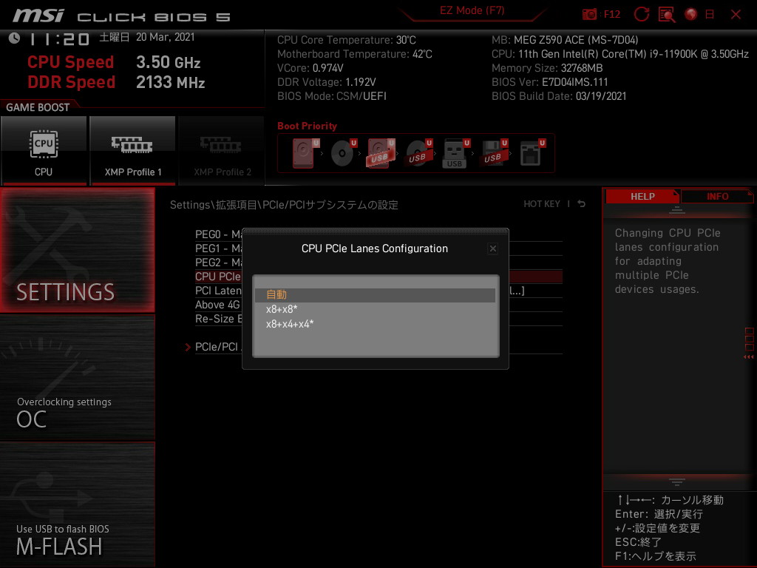
Task: Switch to the HELP tab
Action: [x=642, y=196]
